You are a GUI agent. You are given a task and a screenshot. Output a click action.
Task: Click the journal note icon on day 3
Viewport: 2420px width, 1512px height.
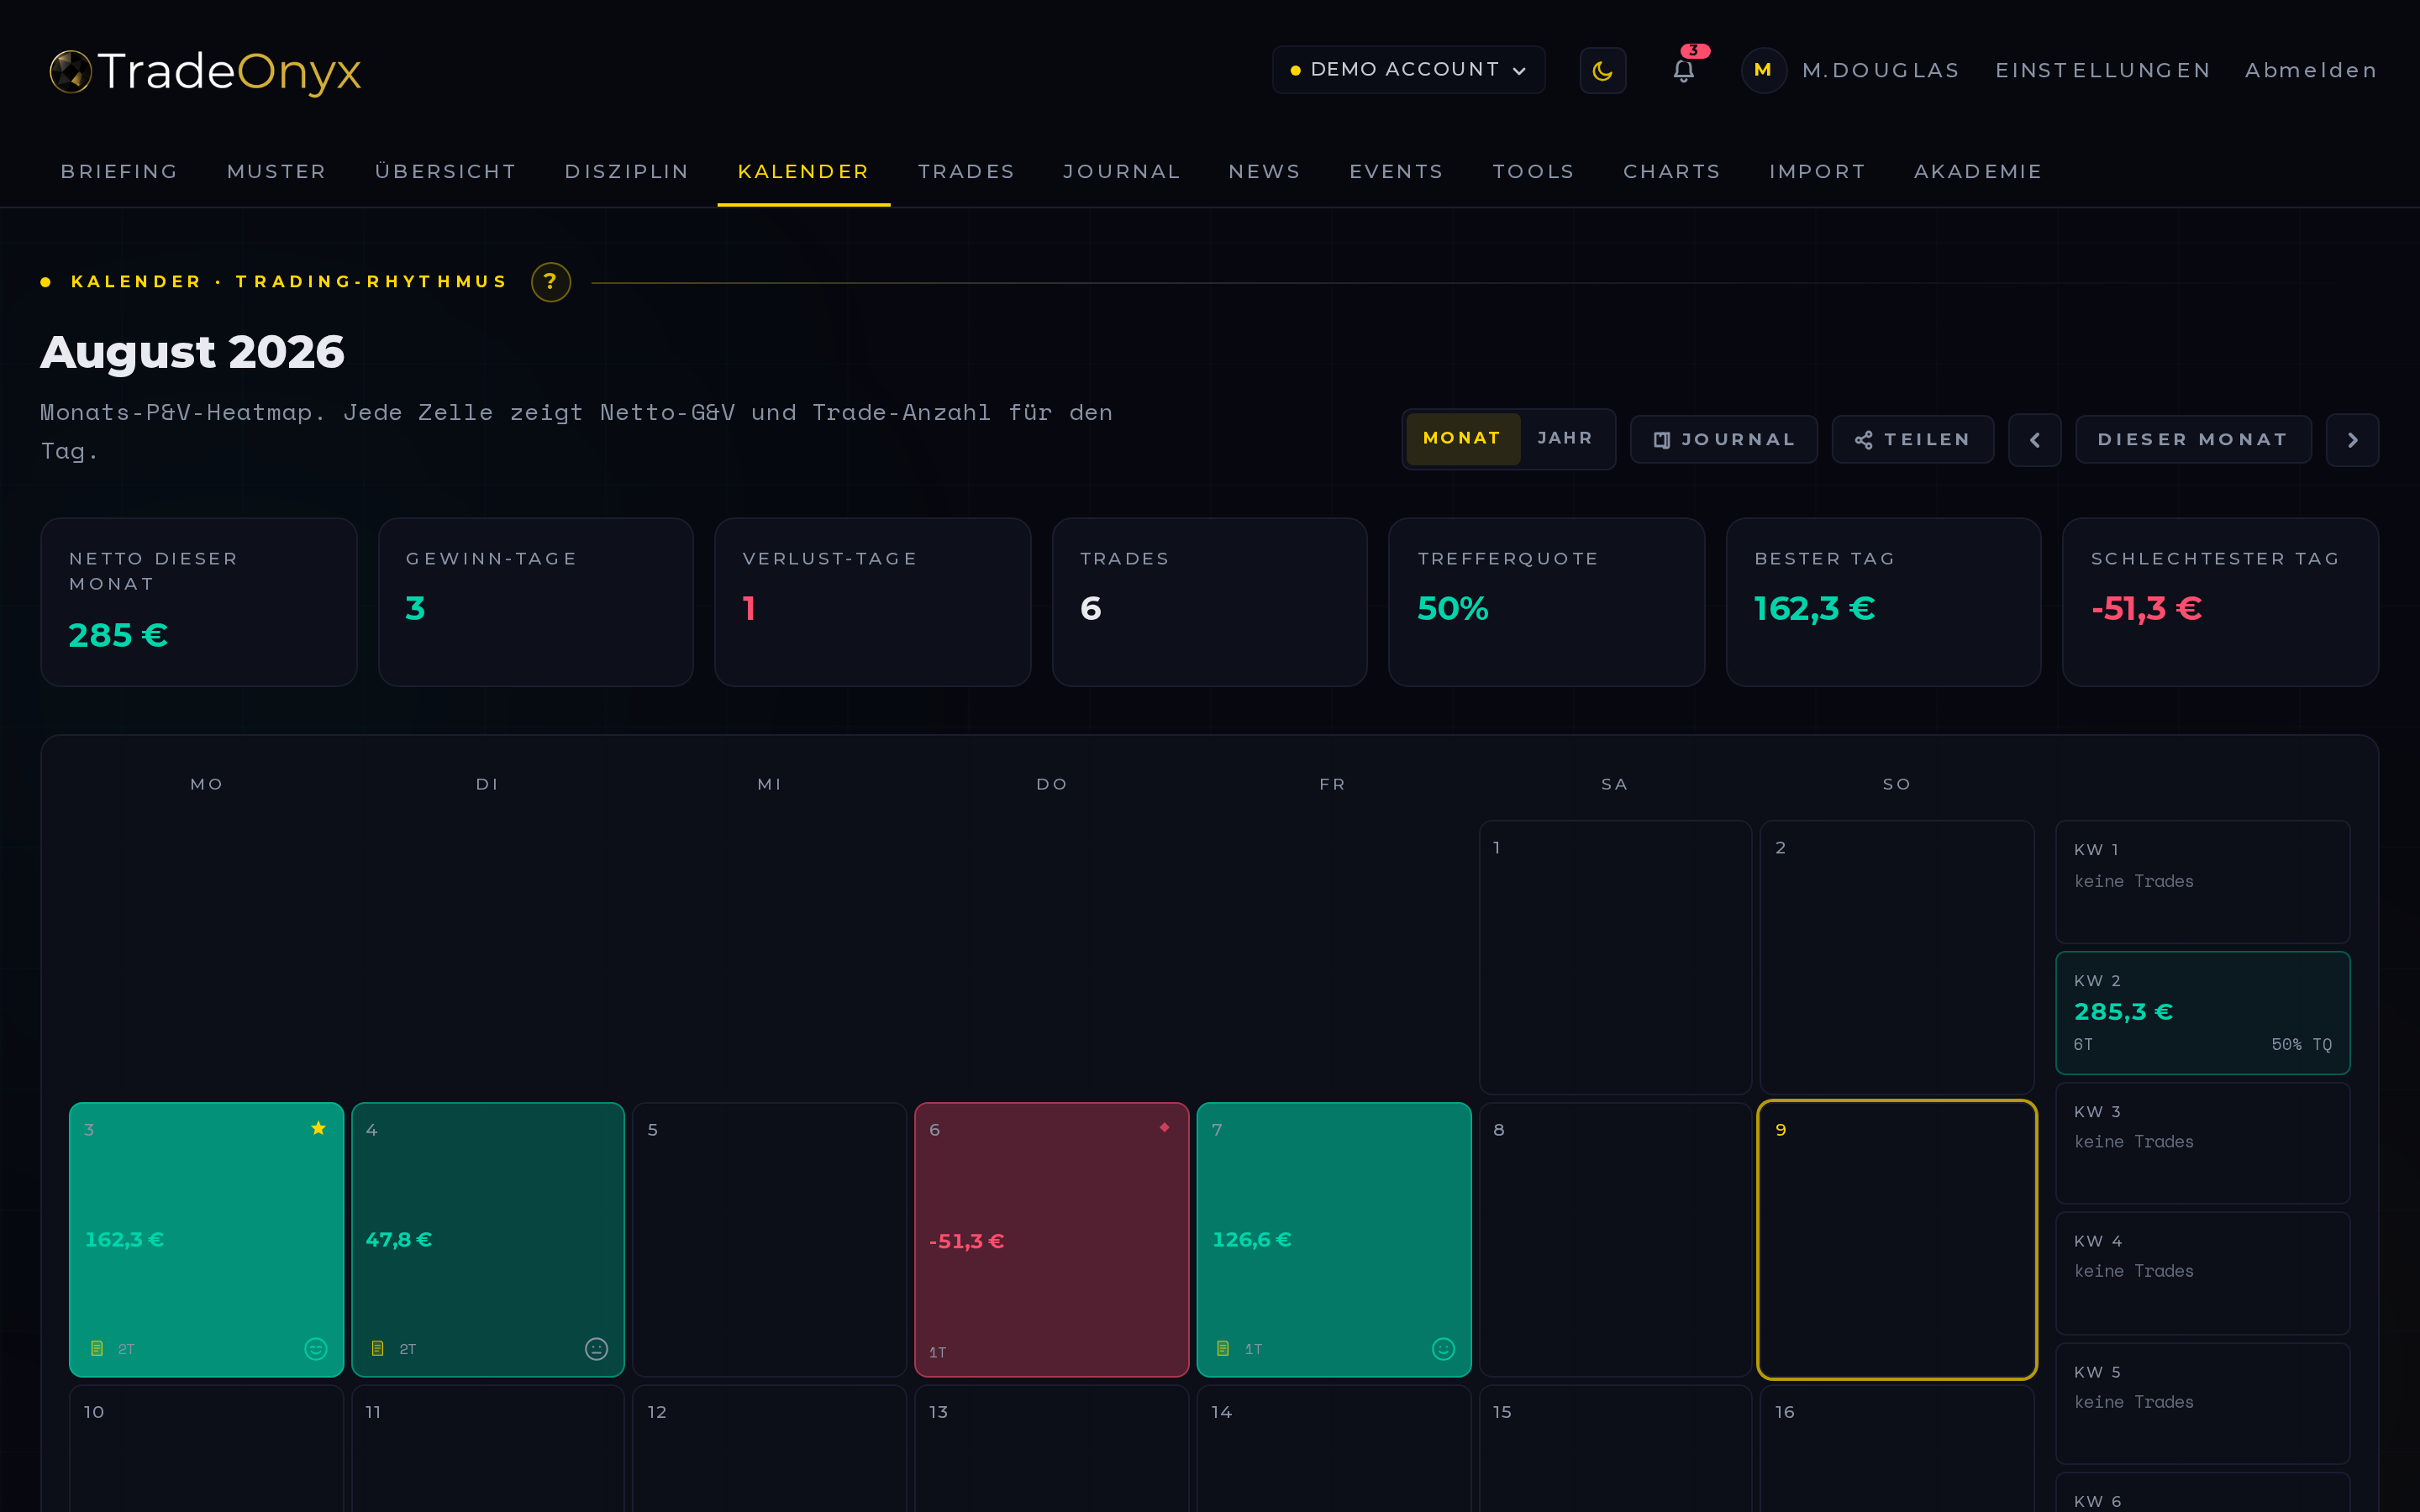point(97,1348)
